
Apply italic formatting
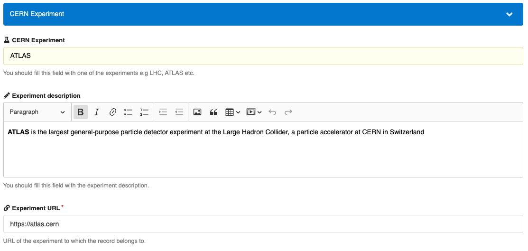click(x=97, y=112)
